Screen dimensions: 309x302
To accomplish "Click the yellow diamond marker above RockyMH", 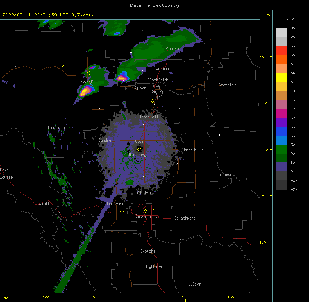I will (x=89, y=73).
